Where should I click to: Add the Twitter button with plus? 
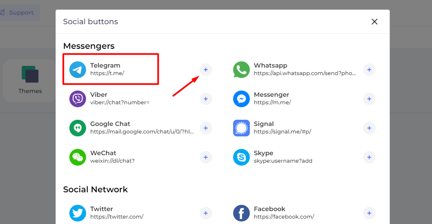click(x=206, y=213)
